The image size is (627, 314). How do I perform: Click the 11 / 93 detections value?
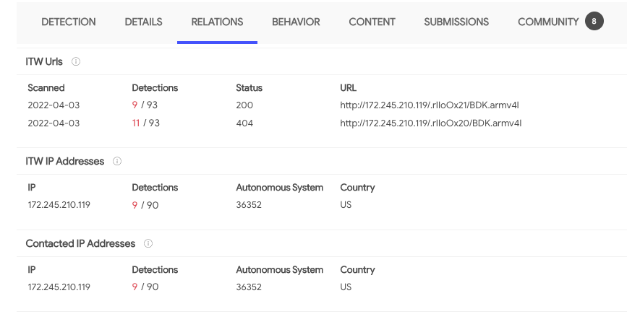[145, 123]
